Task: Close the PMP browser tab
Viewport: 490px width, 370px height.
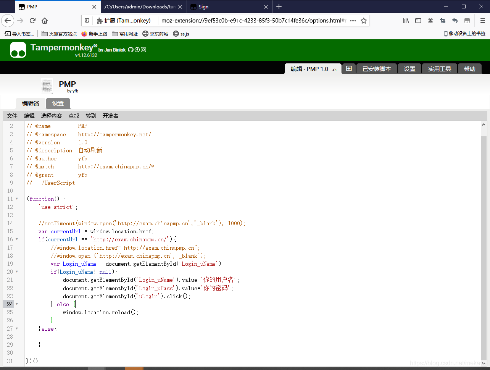Action: point(94,7)
